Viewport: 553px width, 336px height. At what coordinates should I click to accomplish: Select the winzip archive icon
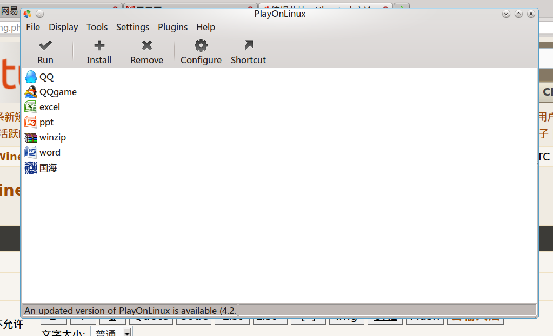[x=31, y=138]
